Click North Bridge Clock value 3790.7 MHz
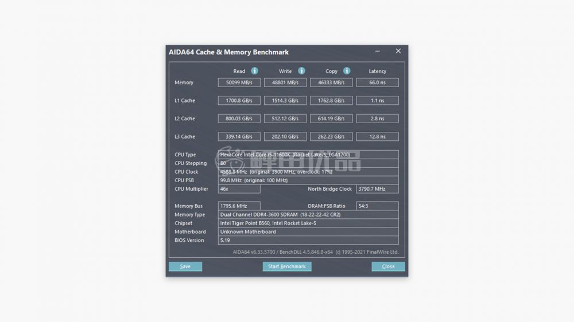The width and height of the screenshot is (574, 322). point(378,189)
